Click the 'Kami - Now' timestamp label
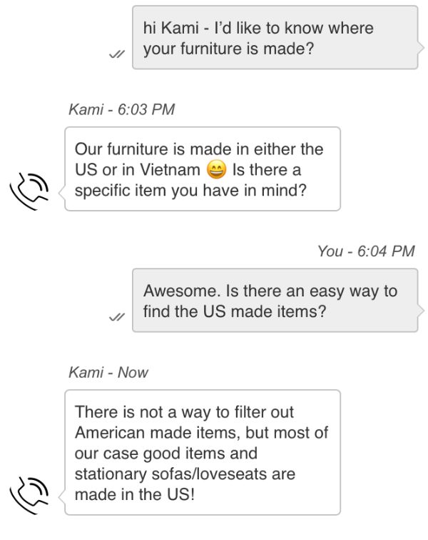This screenshot has height=540, width=428. [x=108, y=372]
